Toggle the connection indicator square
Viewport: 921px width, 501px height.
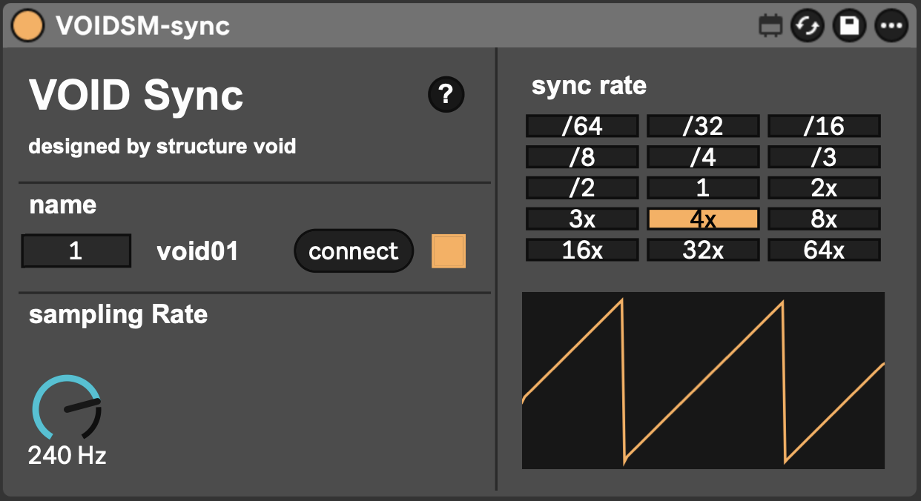tap(448, 250)
